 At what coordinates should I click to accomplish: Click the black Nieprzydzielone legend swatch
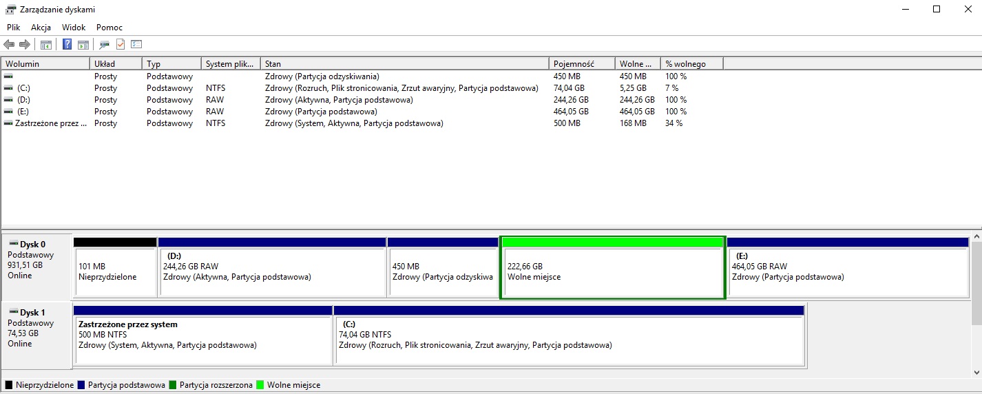[9, 385]
